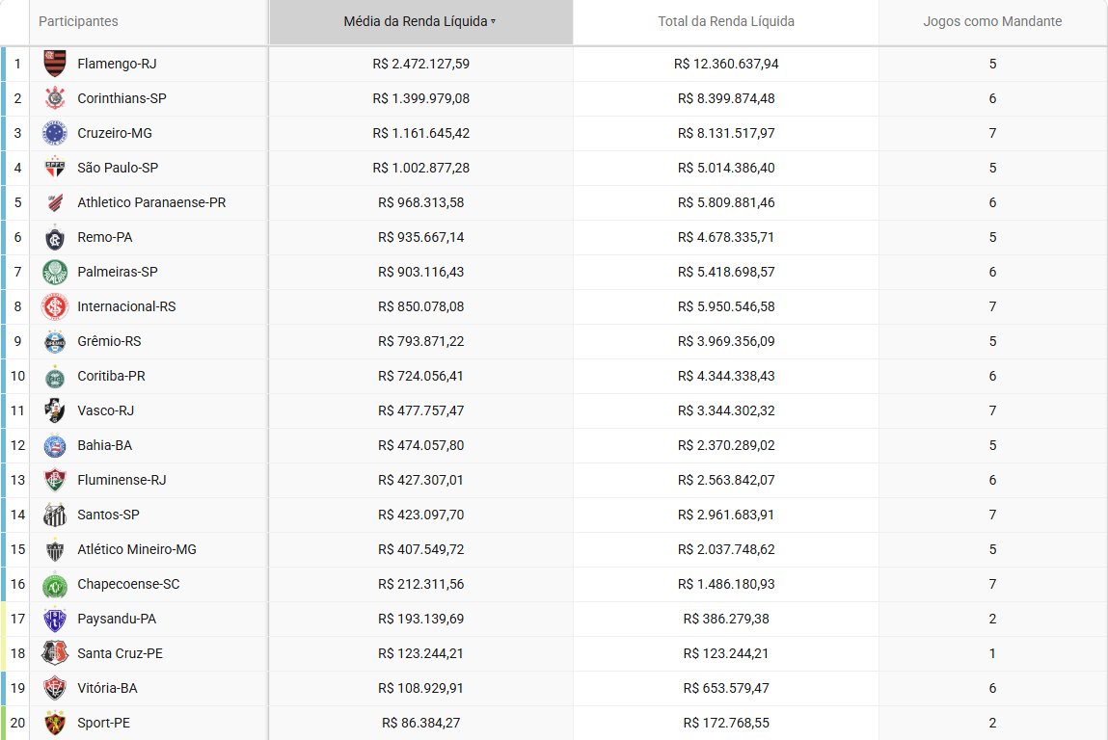Select the Atlético Mineiro-MG team name
The image size is (1108, 740).
pyautogui.click(x=137, y=549)
